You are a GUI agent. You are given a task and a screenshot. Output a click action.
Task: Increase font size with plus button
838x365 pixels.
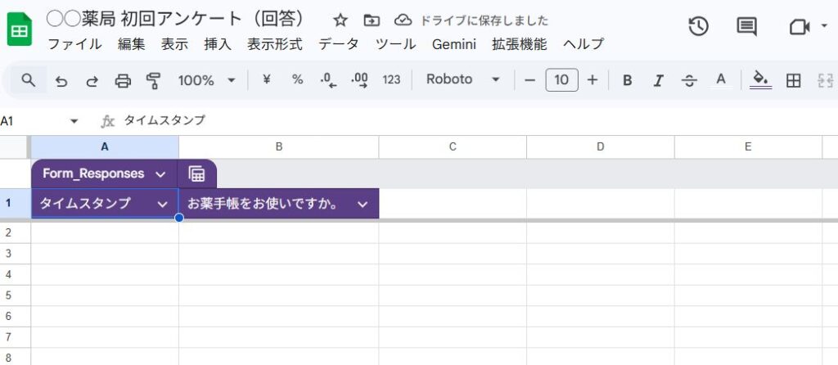pyautogui.click(x=592, y=79)
